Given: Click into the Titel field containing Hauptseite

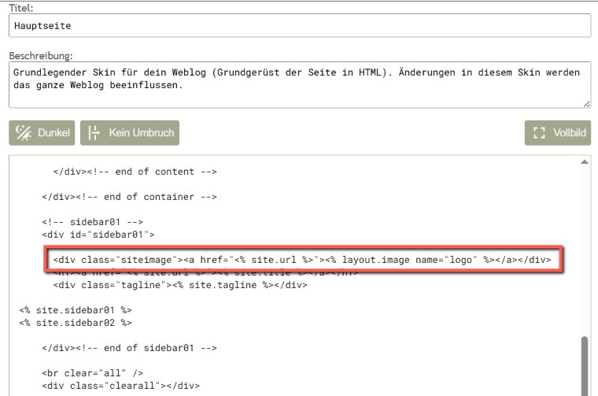Looking at the screenshot, I should tap(299, 25).
